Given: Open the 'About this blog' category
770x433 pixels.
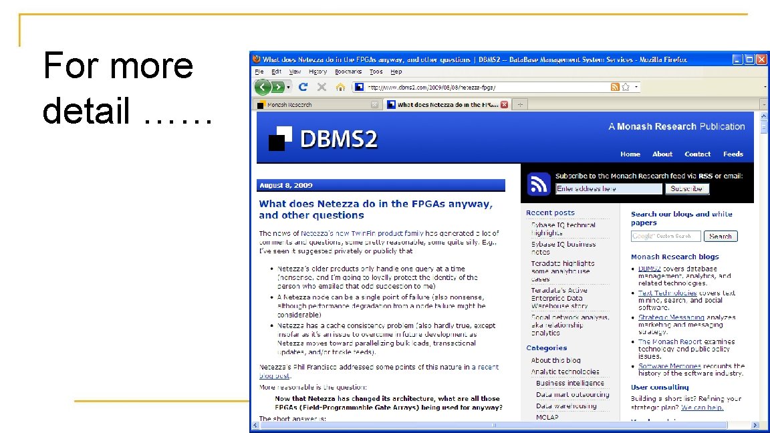Looking at the screenshot, I should tap(555, 360).
